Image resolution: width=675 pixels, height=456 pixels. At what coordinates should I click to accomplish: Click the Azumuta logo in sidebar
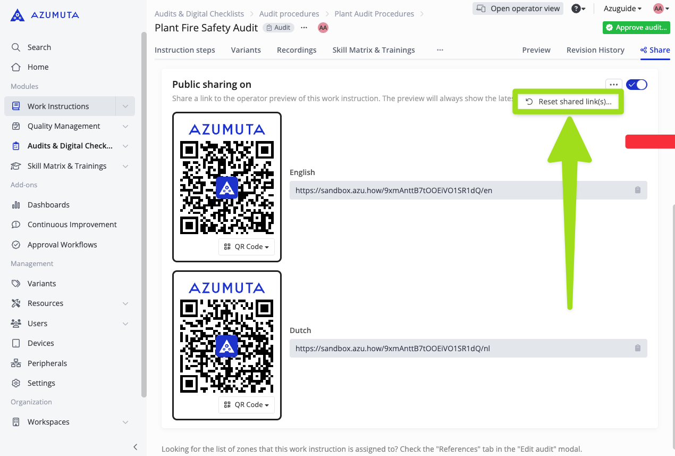pos(45,15)
